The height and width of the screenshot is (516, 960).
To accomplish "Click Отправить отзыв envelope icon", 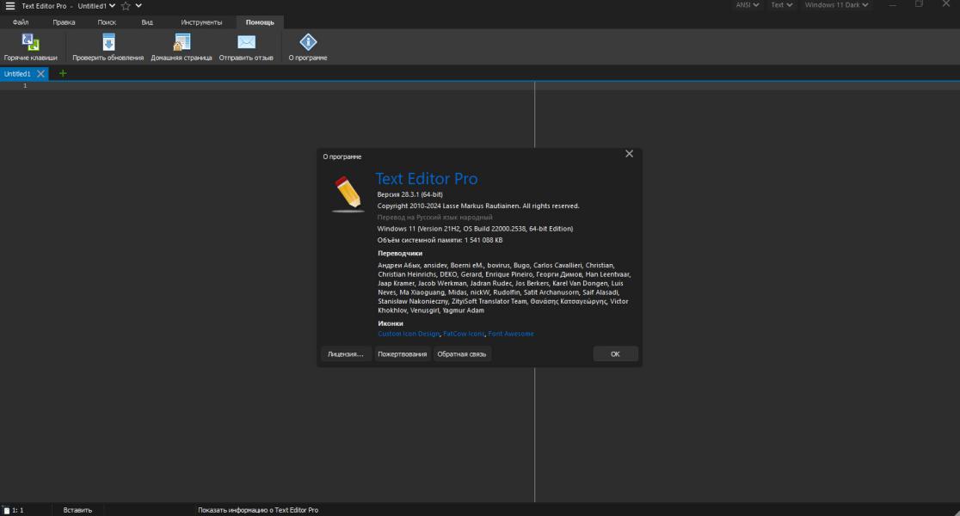I will pyautogui.click(x=246, y=41).
